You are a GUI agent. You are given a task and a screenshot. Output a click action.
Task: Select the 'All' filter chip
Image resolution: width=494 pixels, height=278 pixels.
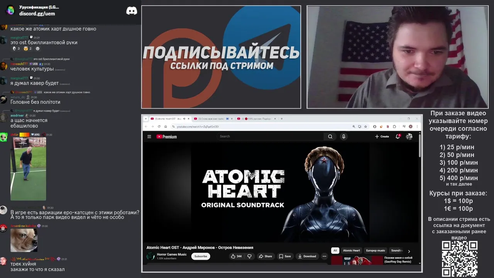click(x=335, y=251)
